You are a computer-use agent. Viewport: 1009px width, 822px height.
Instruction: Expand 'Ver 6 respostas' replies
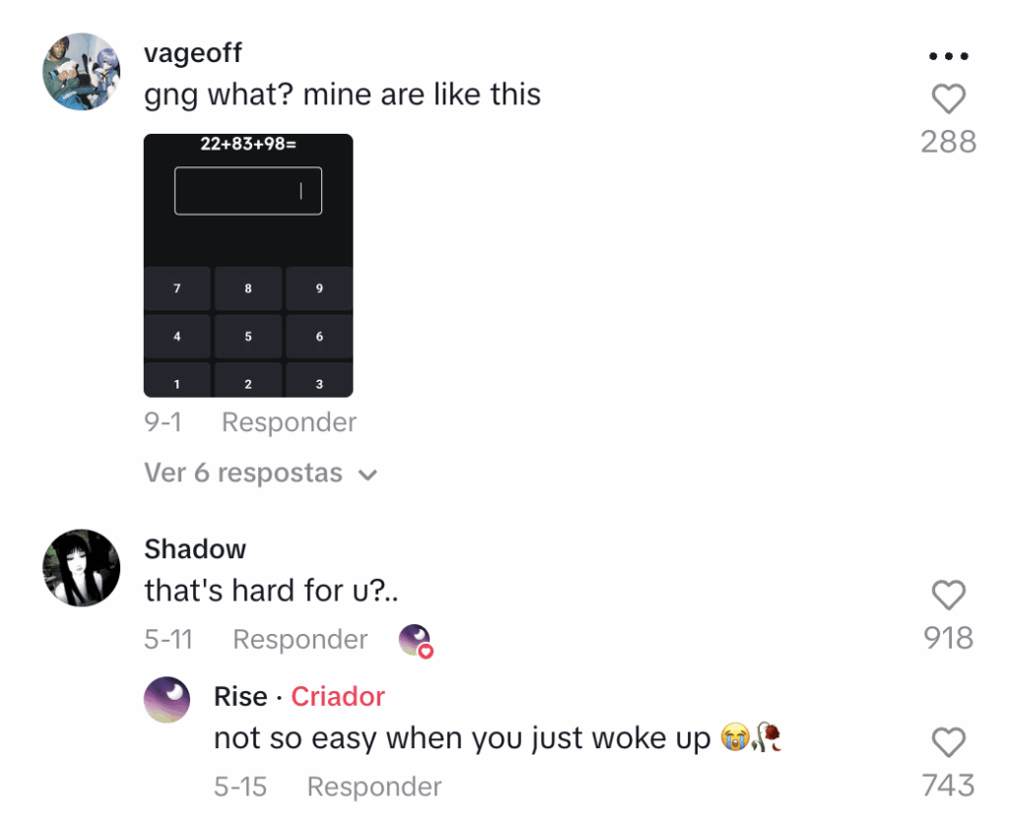click(260, 474)
